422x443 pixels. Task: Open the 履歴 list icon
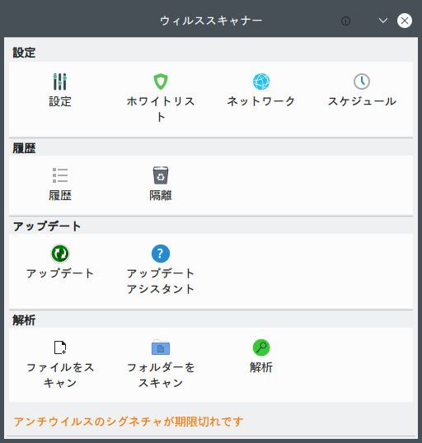[x=60, y=175]
